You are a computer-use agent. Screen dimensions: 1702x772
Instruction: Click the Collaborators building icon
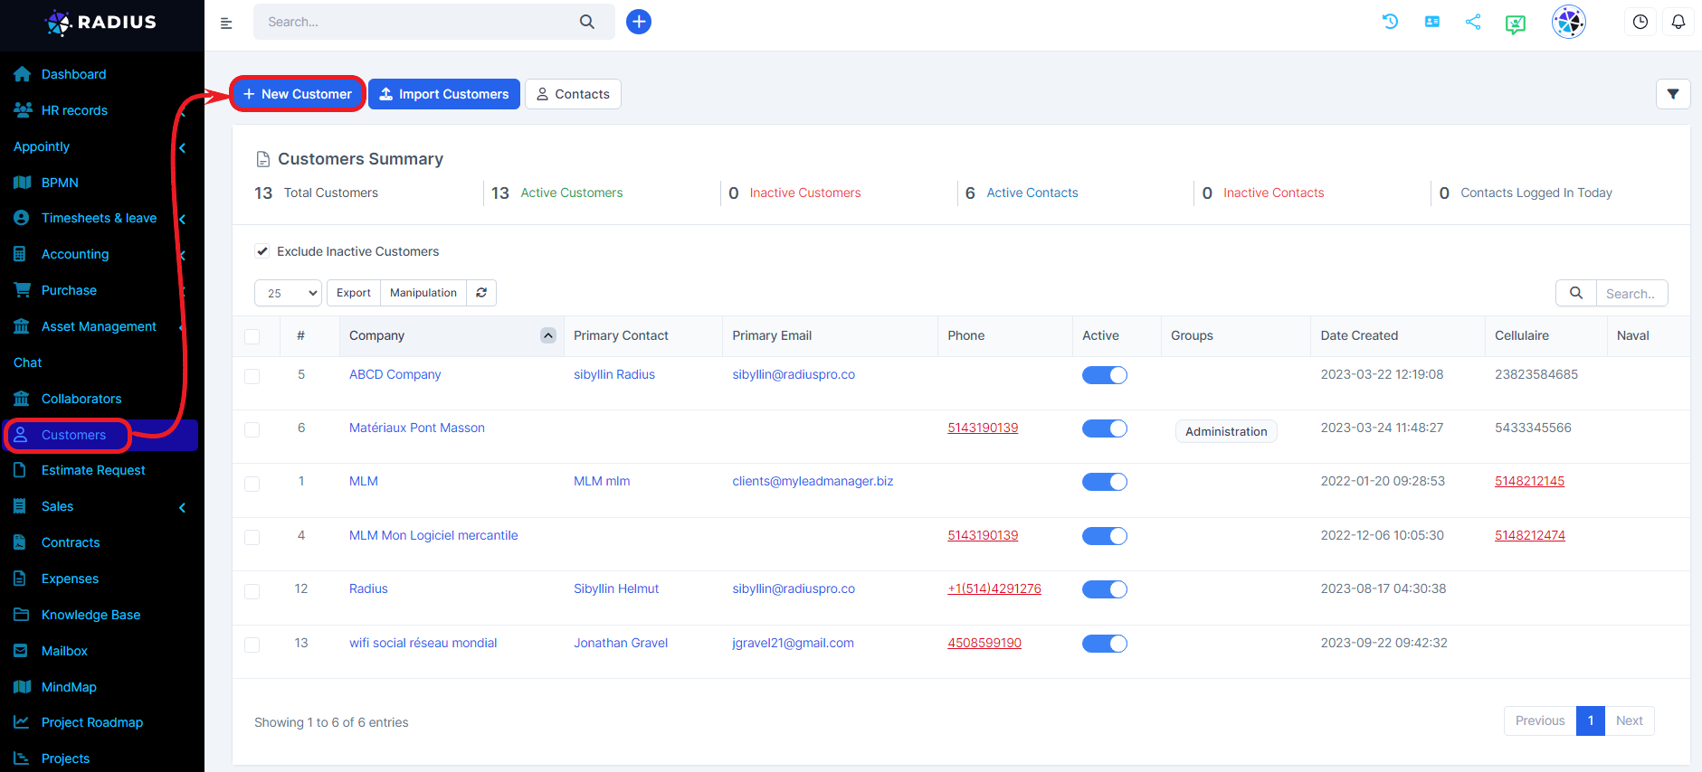pyautogui.click(x=22, y=399)
